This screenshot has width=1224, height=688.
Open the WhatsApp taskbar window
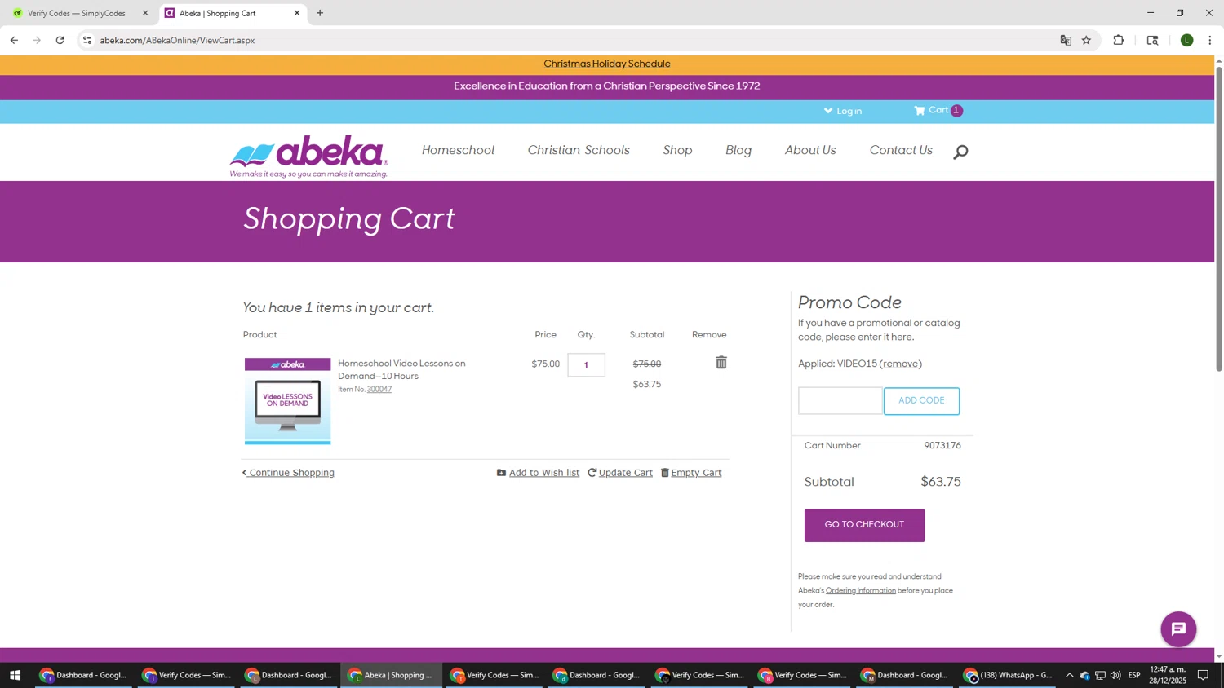click(1009, 675)
